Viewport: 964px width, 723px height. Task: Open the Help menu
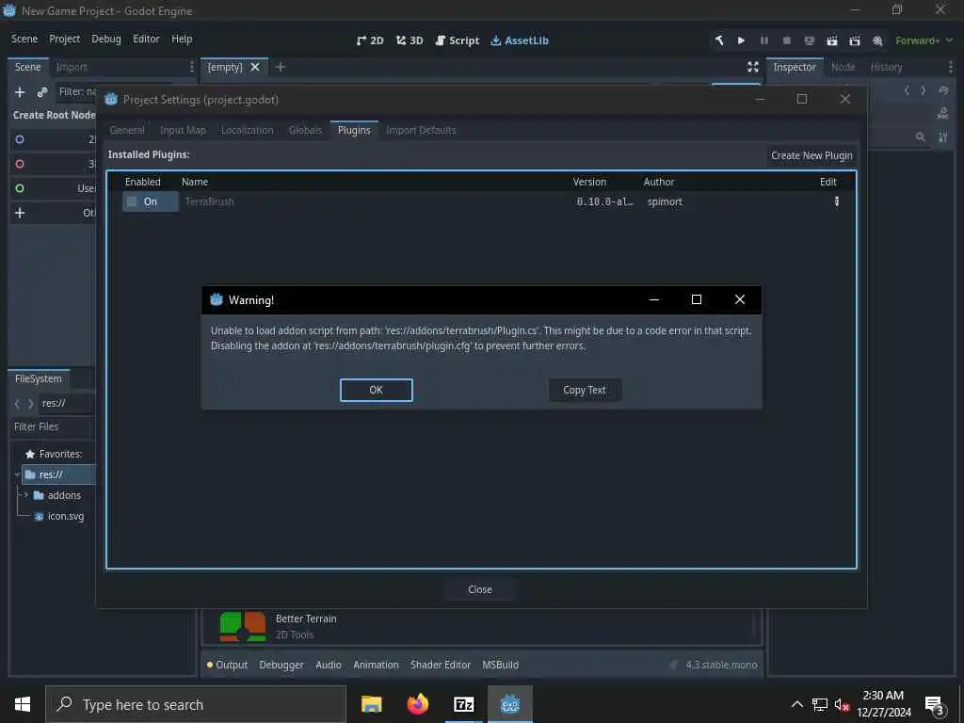[x=182, y=39]
